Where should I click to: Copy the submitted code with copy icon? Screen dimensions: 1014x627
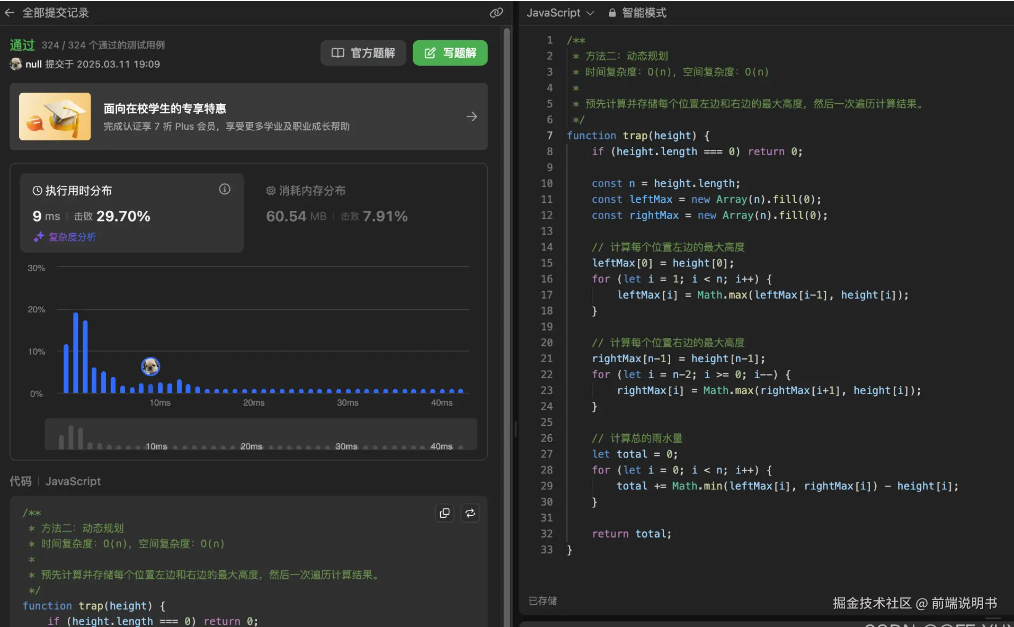[444, 513]
